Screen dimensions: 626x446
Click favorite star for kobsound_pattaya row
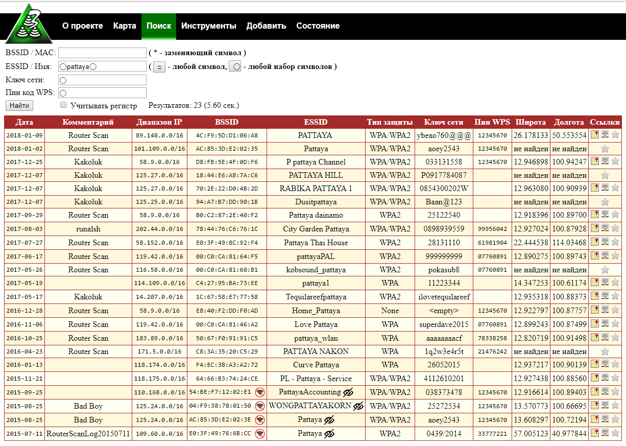[x=605, y=270]
